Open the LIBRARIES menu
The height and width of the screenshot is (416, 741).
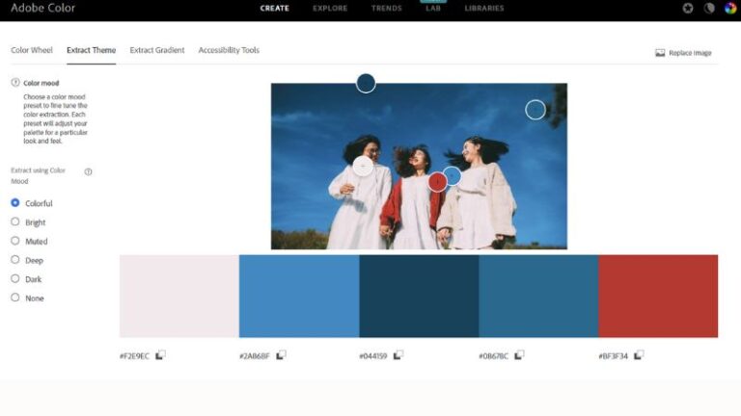click(x=484, y=8)
